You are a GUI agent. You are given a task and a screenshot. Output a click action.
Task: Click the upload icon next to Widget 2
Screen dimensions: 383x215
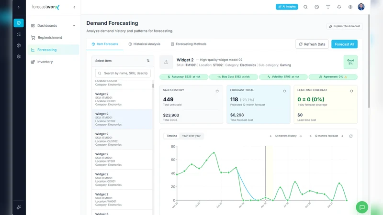coord(166,62)
